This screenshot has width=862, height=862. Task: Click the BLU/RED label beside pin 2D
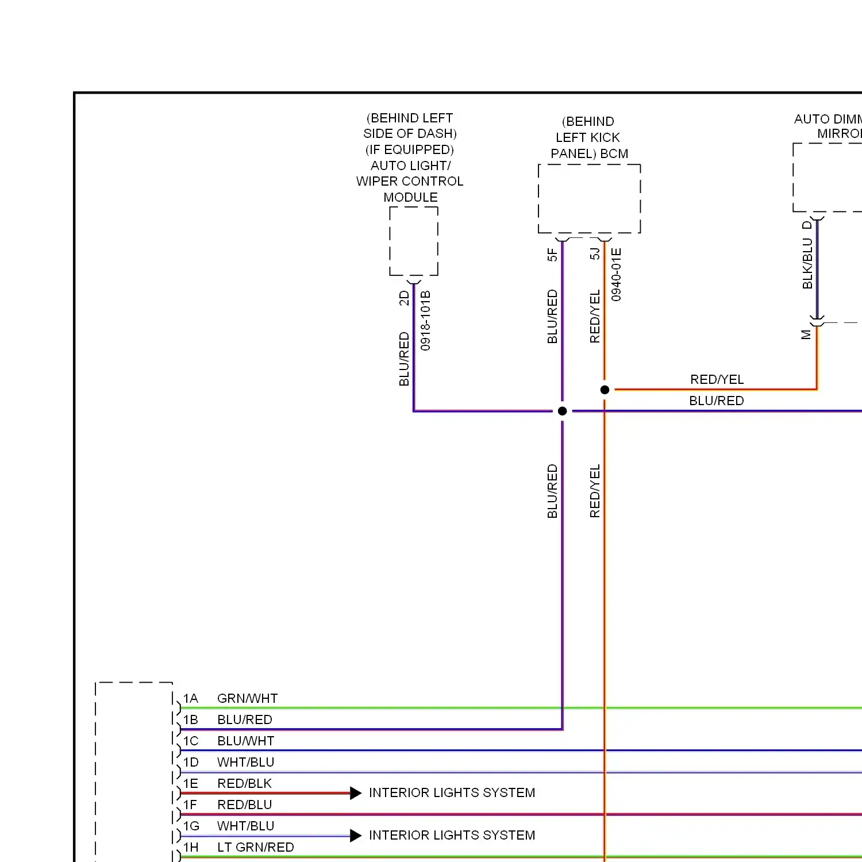coord(404,359)
